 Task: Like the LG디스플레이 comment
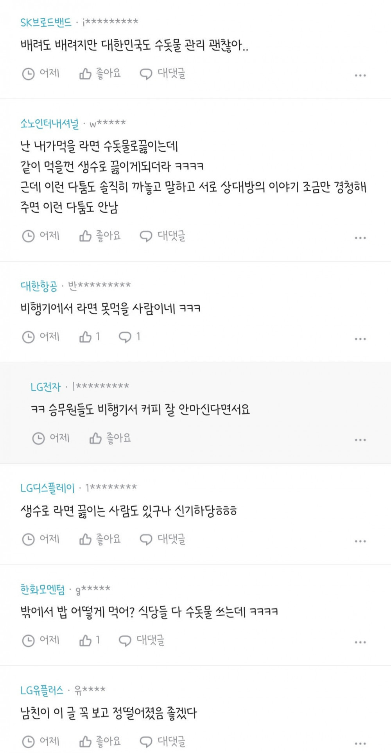100,539
